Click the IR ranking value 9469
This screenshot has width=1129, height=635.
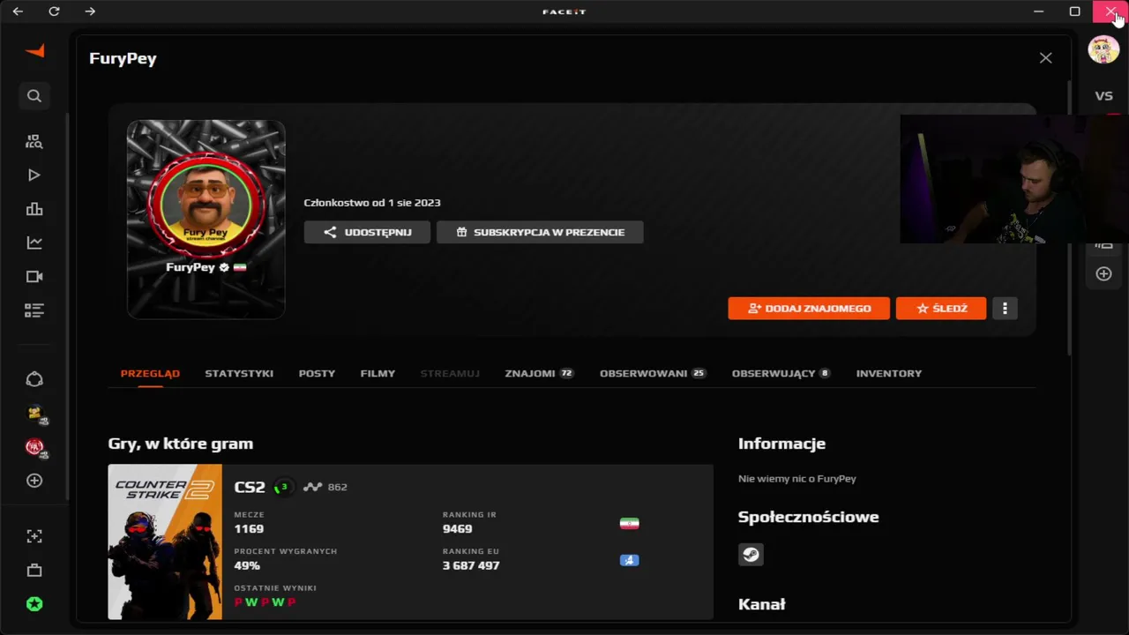tap(457, 529)
